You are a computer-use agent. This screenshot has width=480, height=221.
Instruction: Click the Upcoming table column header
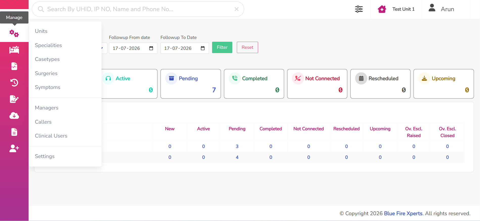[x=380, y=129]
